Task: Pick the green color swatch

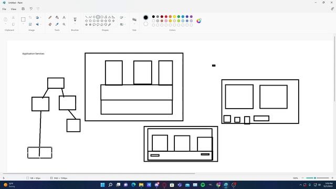Action: click(x=178, y=17)
